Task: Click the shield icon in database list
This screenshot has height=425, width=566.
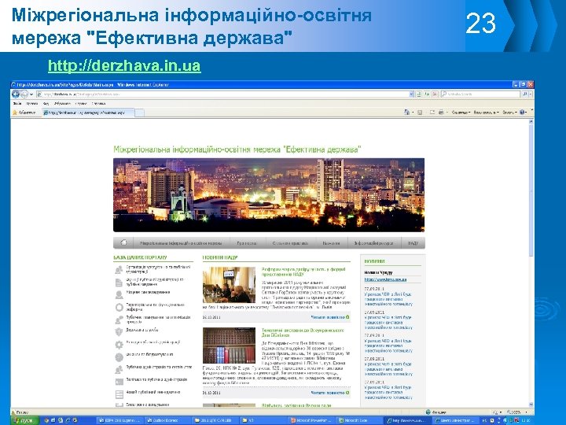Action: [119, 332]
